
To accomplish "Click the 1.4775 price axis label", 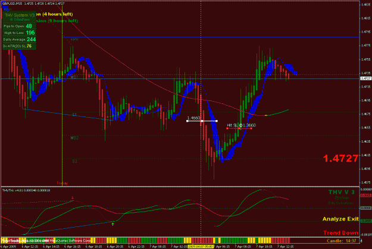I will (365, 46).
